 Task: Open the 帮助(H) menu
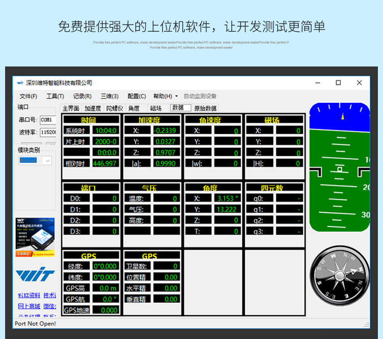163,96
